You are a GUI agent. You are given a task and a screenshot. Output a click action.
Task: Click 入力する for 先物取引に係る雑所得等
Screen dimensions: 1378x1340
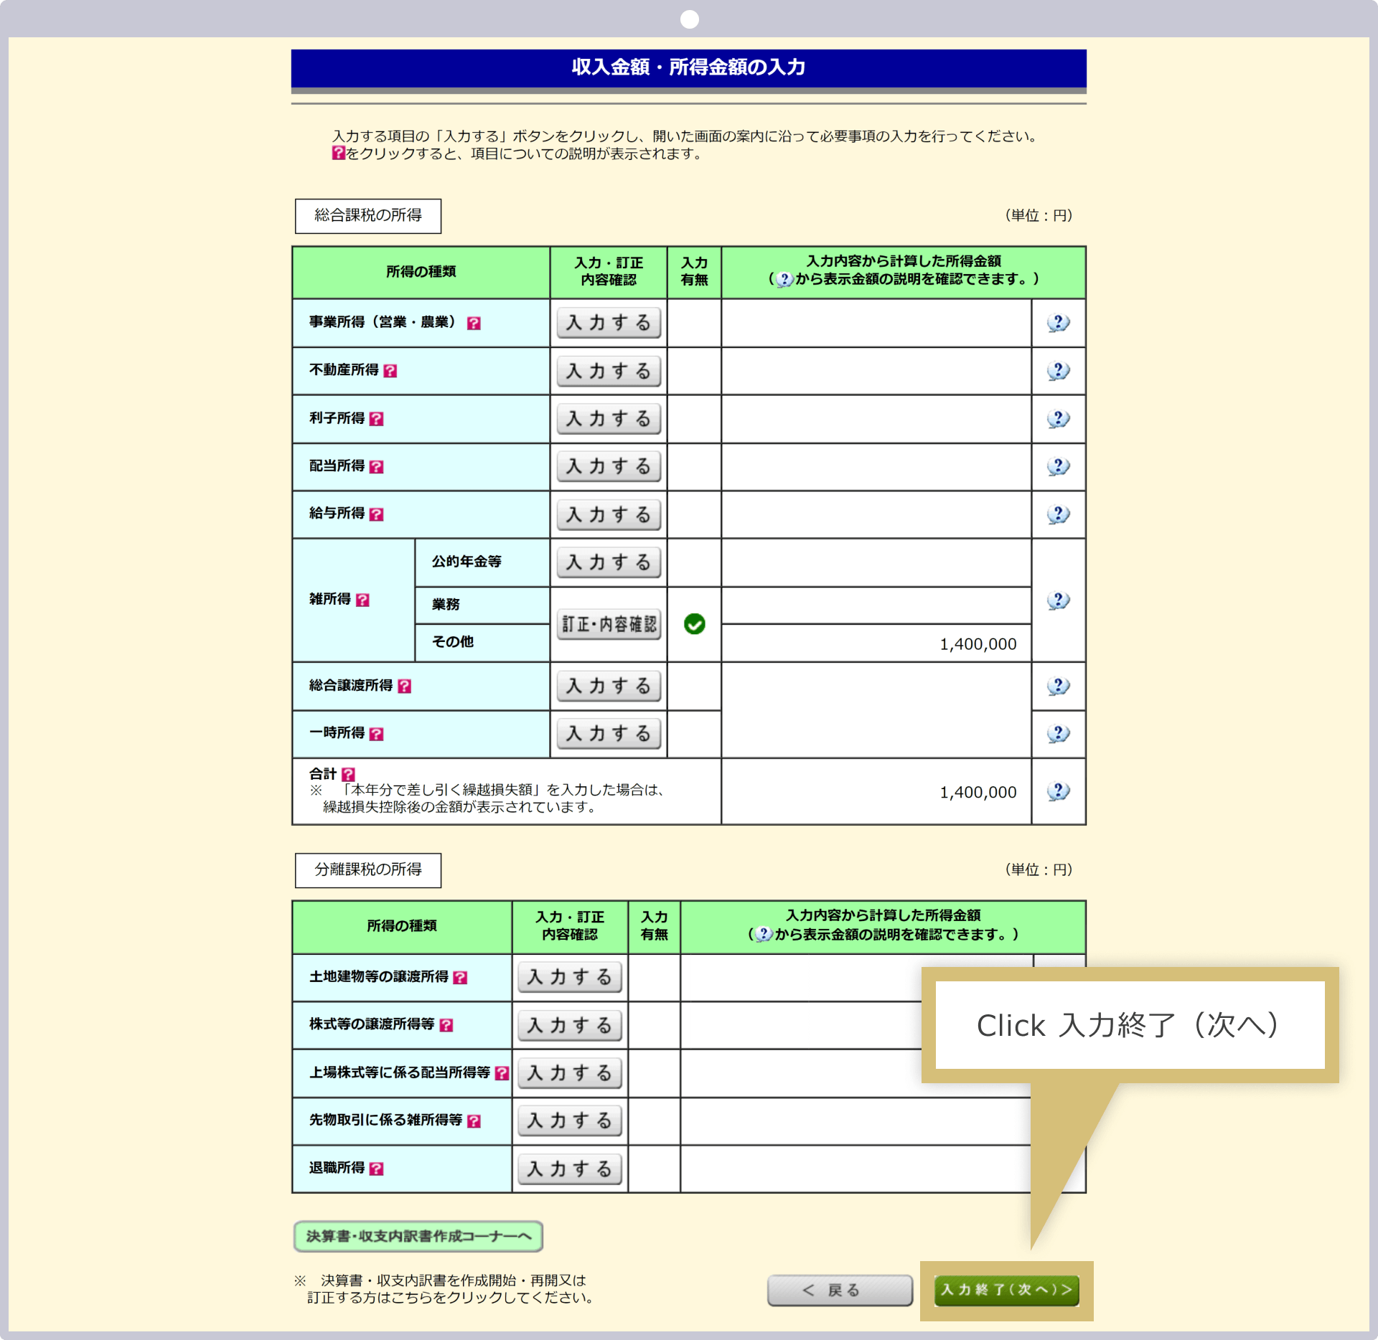pos(570,1121)
